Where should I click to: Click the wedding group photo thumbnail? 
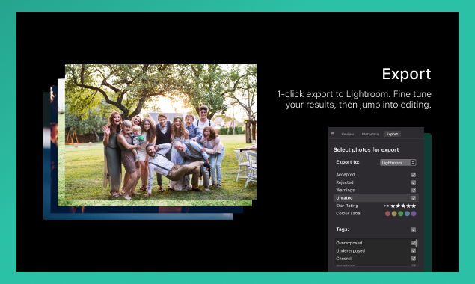click(161, 132)
